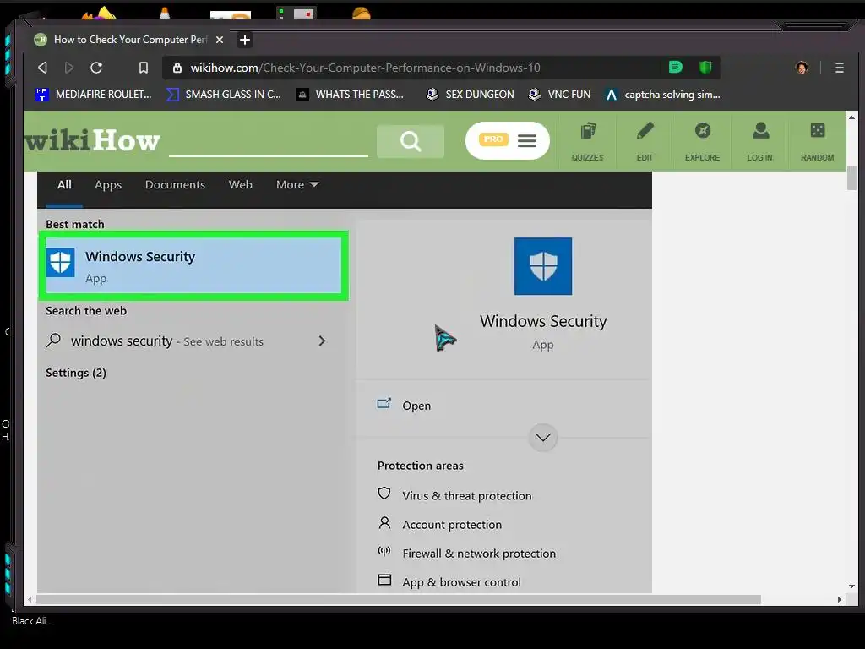The height and width of the screenshot is (649, 865).
Task: Click the Black Ali desktop label
Action: click(33, 621)
